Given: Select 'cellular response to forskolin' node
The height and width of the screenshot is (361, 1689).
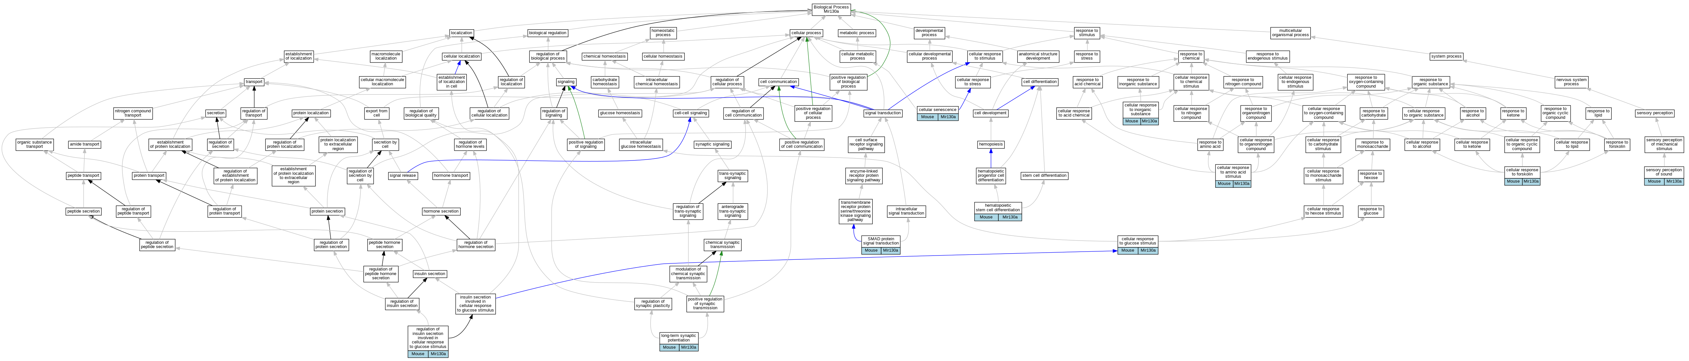Looking at the screenshot, I should click(x=1522, y=175).
